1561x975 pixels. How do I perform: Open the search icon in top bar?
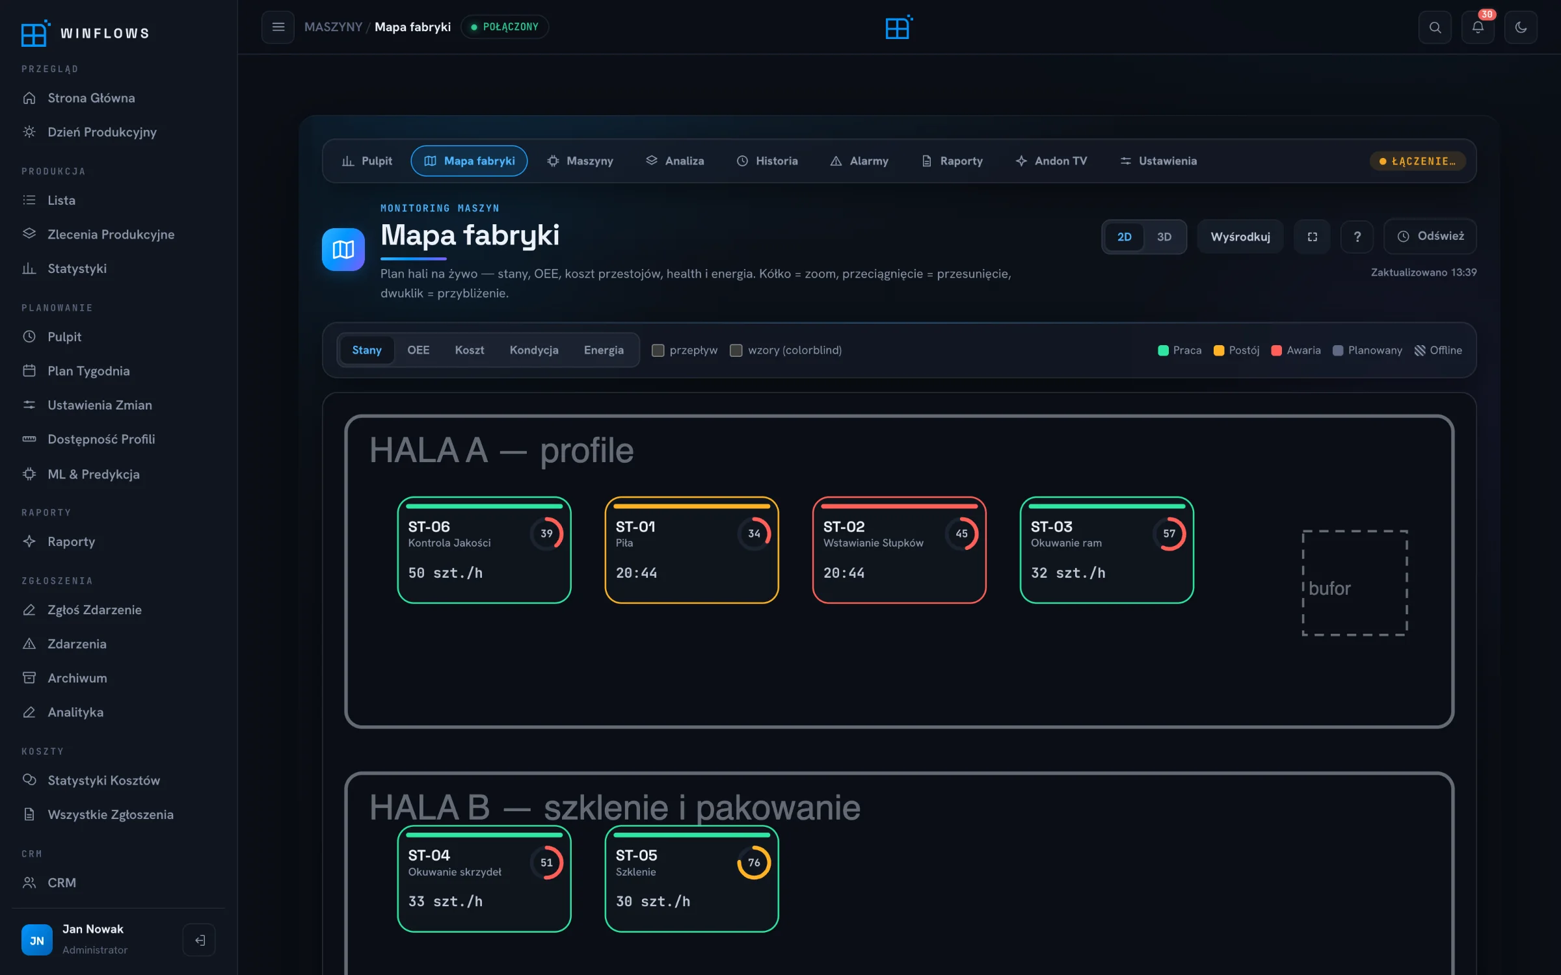point(1435,27)
